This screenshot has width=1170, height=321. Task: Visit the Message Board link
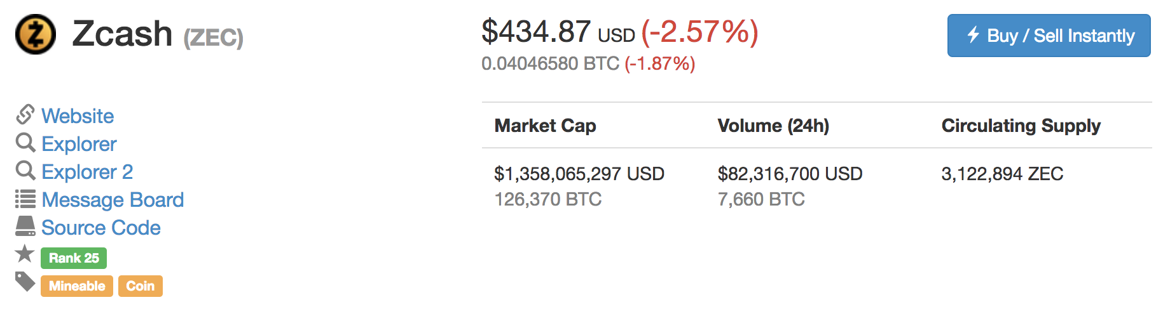coord(113,200)
